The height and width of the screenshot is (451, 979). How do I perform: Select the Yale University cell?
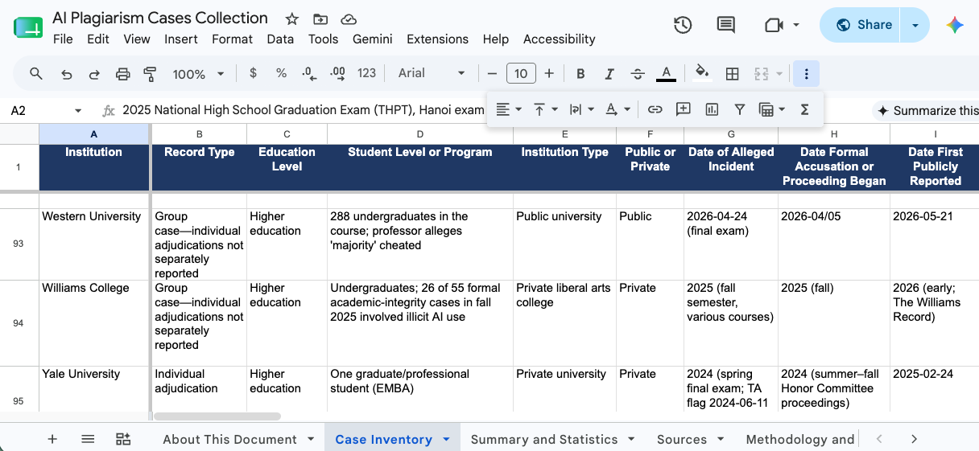(x=94, y=389)
